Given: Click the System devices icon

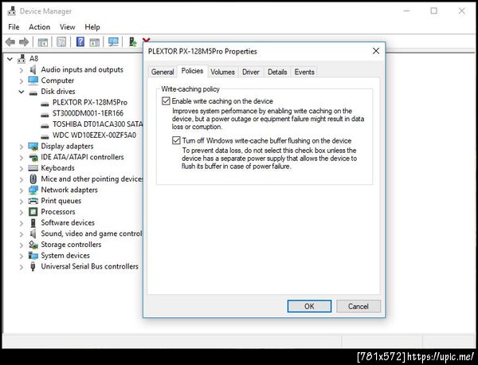Looking at the screenshot, I should (x=33, y=256).
